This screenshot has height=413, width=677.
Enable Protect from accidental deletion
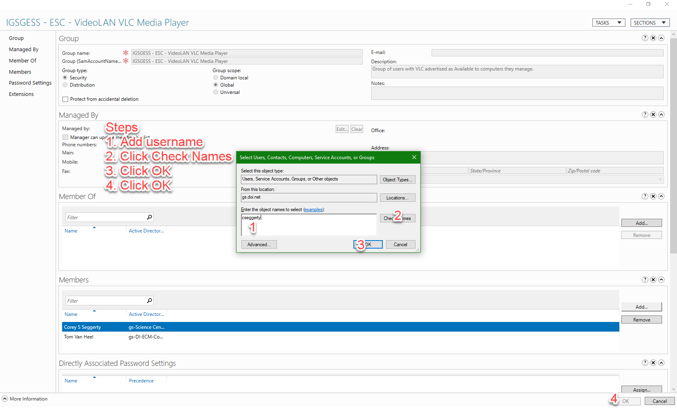[x=65, y=99]
